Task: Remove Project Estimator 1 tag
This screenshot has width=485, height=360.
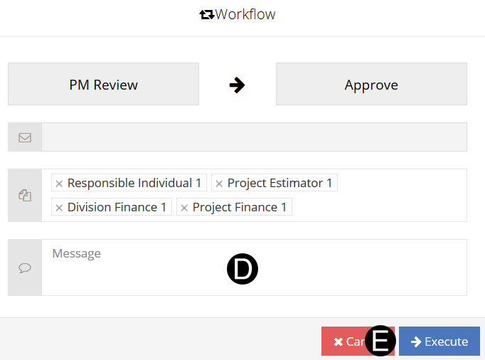Action: tap(219, 184)
